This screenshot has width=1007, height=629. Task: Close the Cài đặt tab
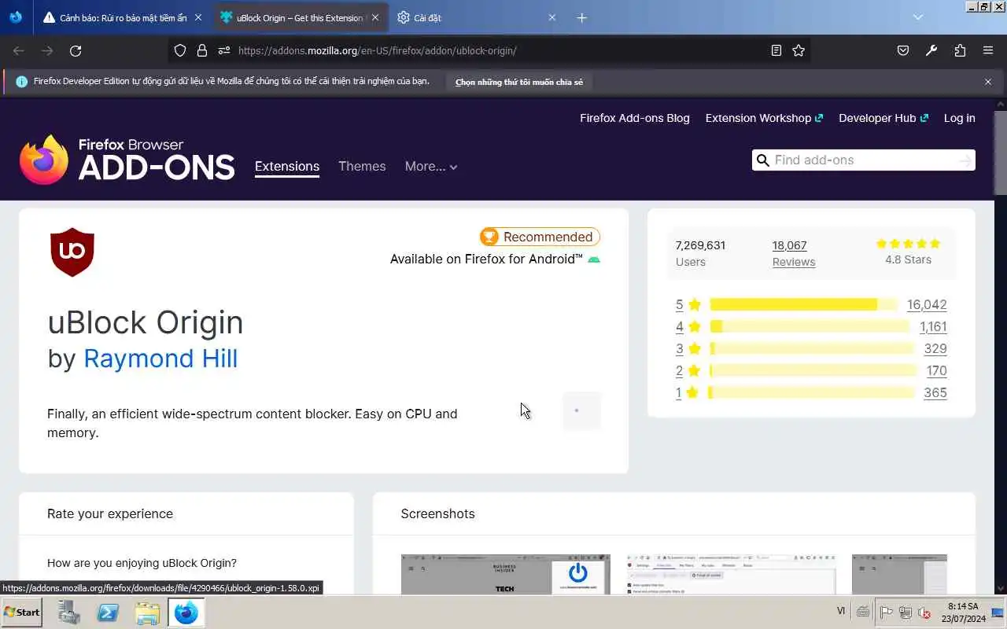point(551,17)
